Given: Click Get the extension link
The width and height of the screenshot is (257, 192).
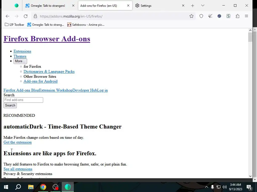Looking at the screenshot, I should coord(18,142).
